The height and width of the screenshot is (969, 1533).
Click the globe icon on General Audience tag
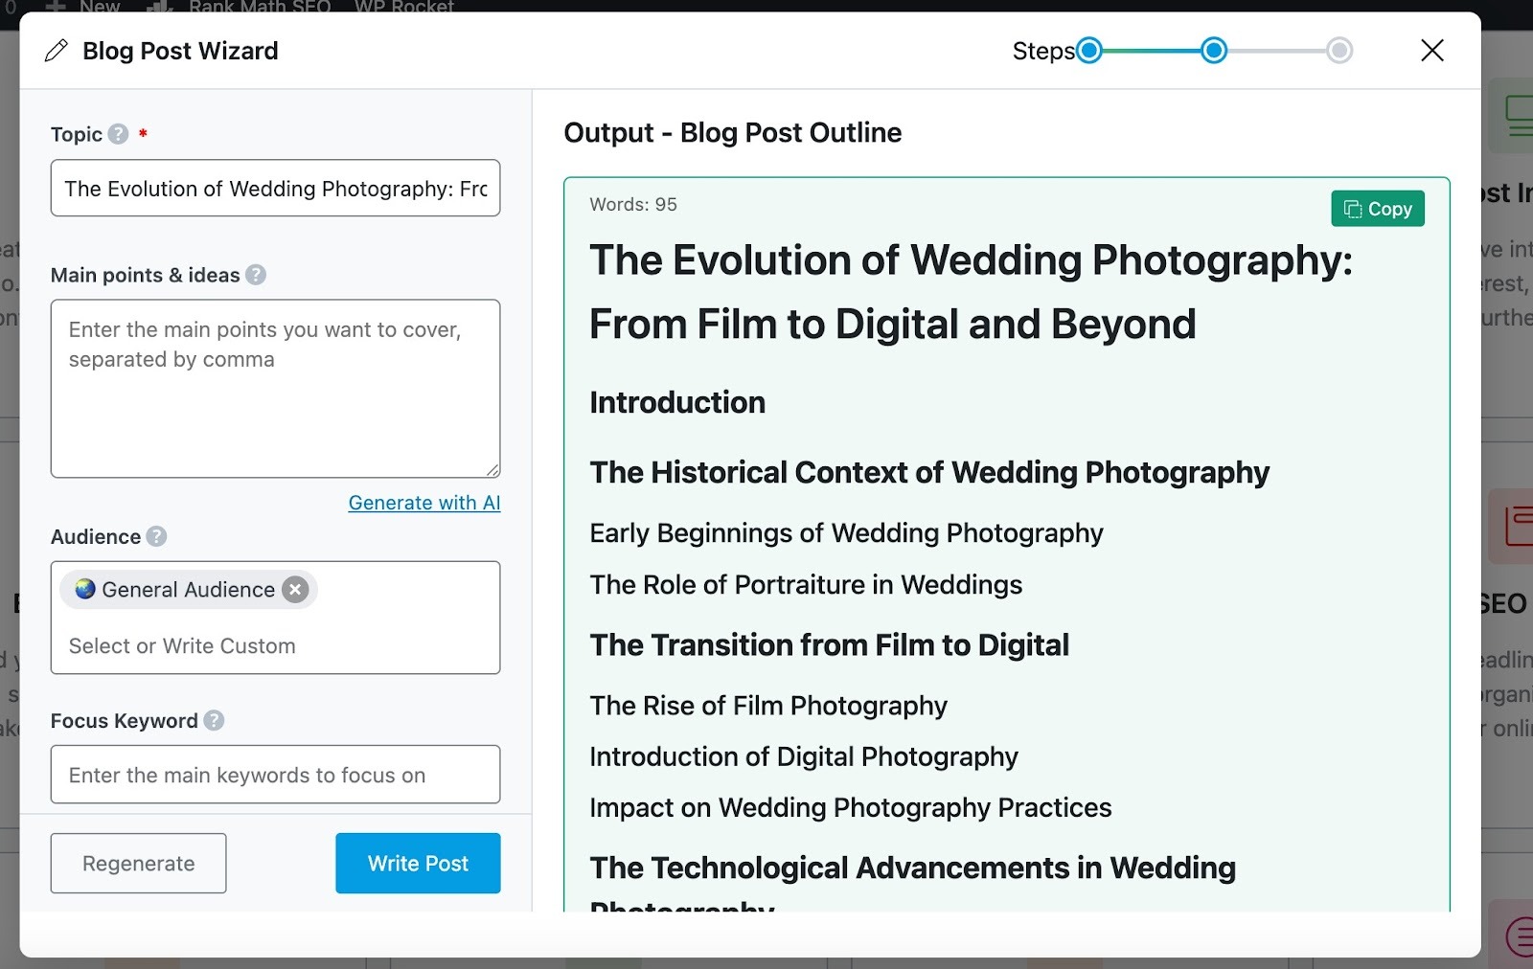(x=83, y=589)
